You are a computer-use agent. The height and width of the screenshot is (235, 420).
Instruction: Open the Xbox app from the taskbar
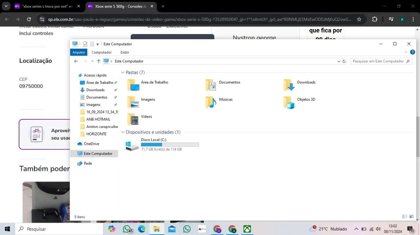tap(247, 229)
